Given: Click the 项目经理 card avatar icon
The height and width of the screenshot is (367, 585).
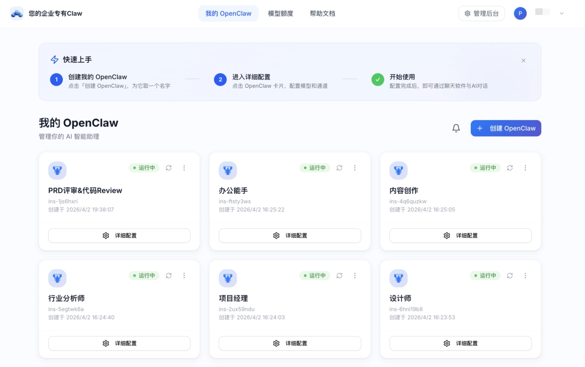Looking at the screenshot, I should click(x=228, y=278).
